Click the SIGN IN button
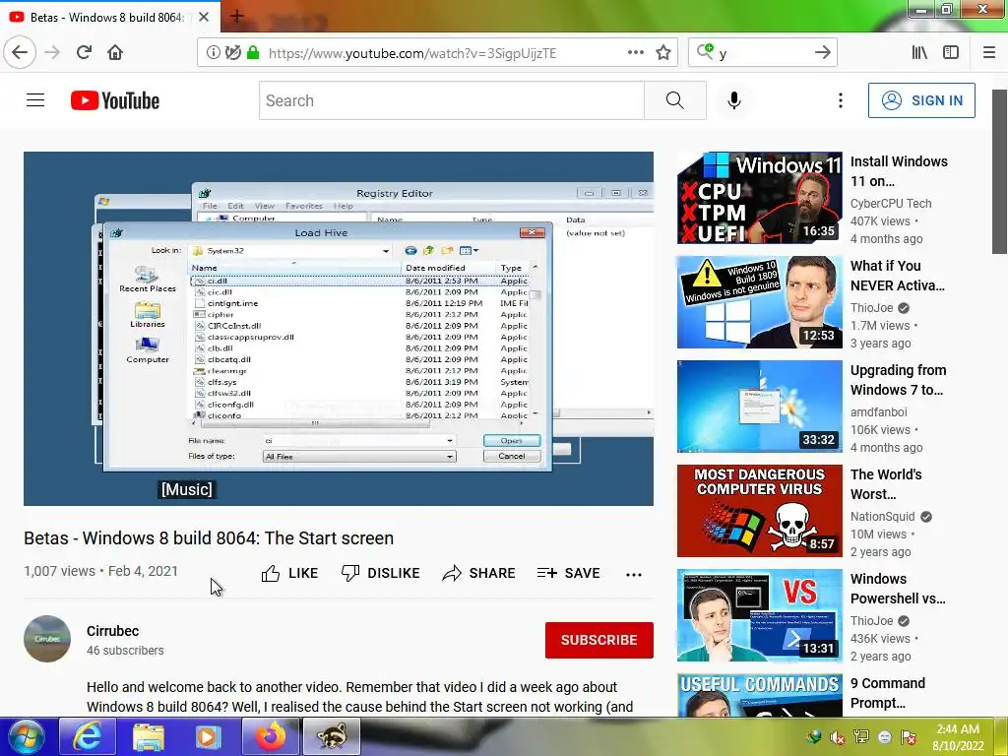The width and height of the screenshot is (1008, 756). click(921, 100)
